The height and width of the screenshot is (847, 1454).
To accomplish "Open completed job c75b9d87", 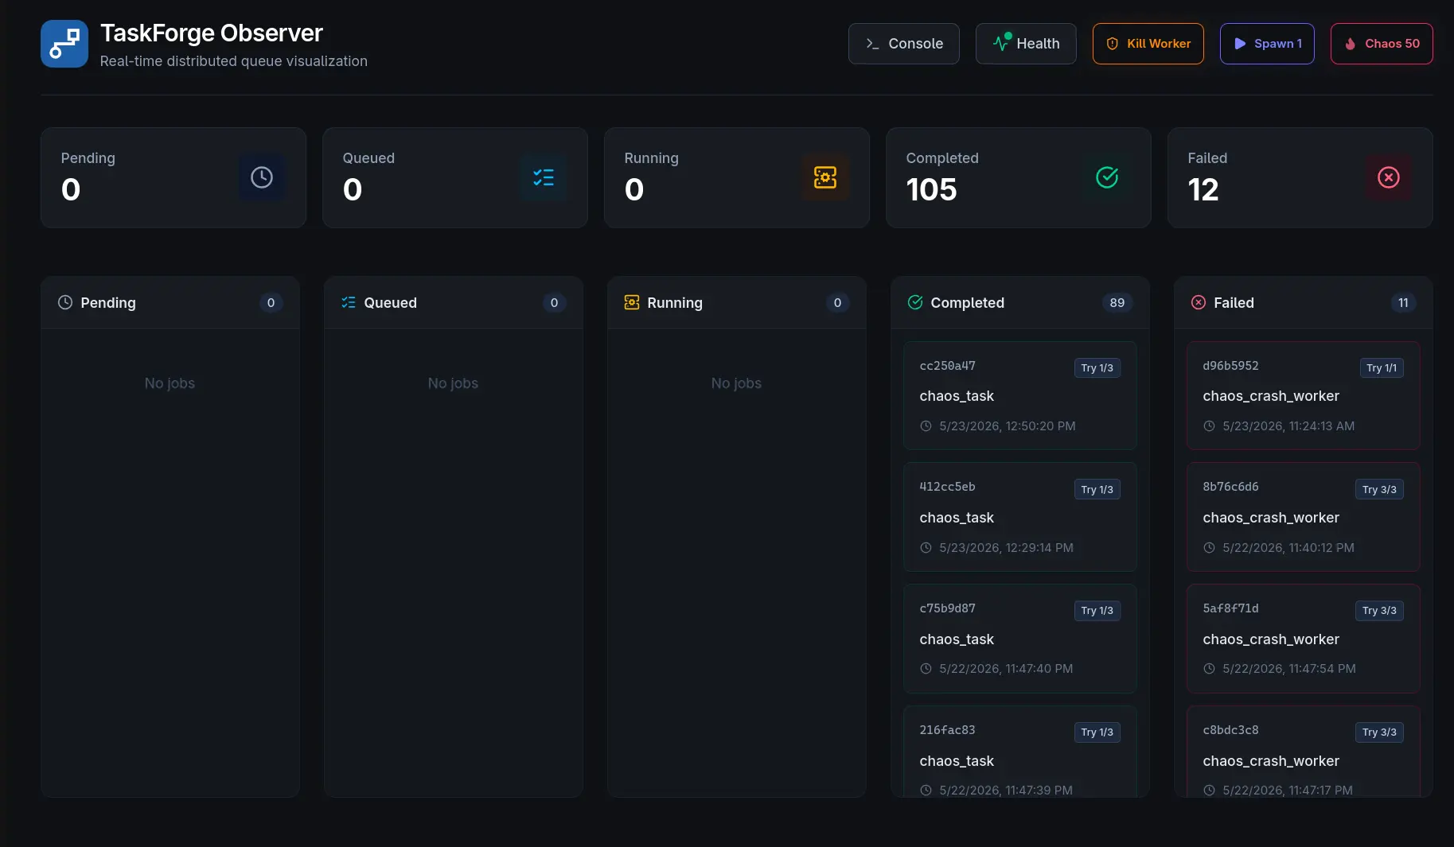I will 1019,639.
